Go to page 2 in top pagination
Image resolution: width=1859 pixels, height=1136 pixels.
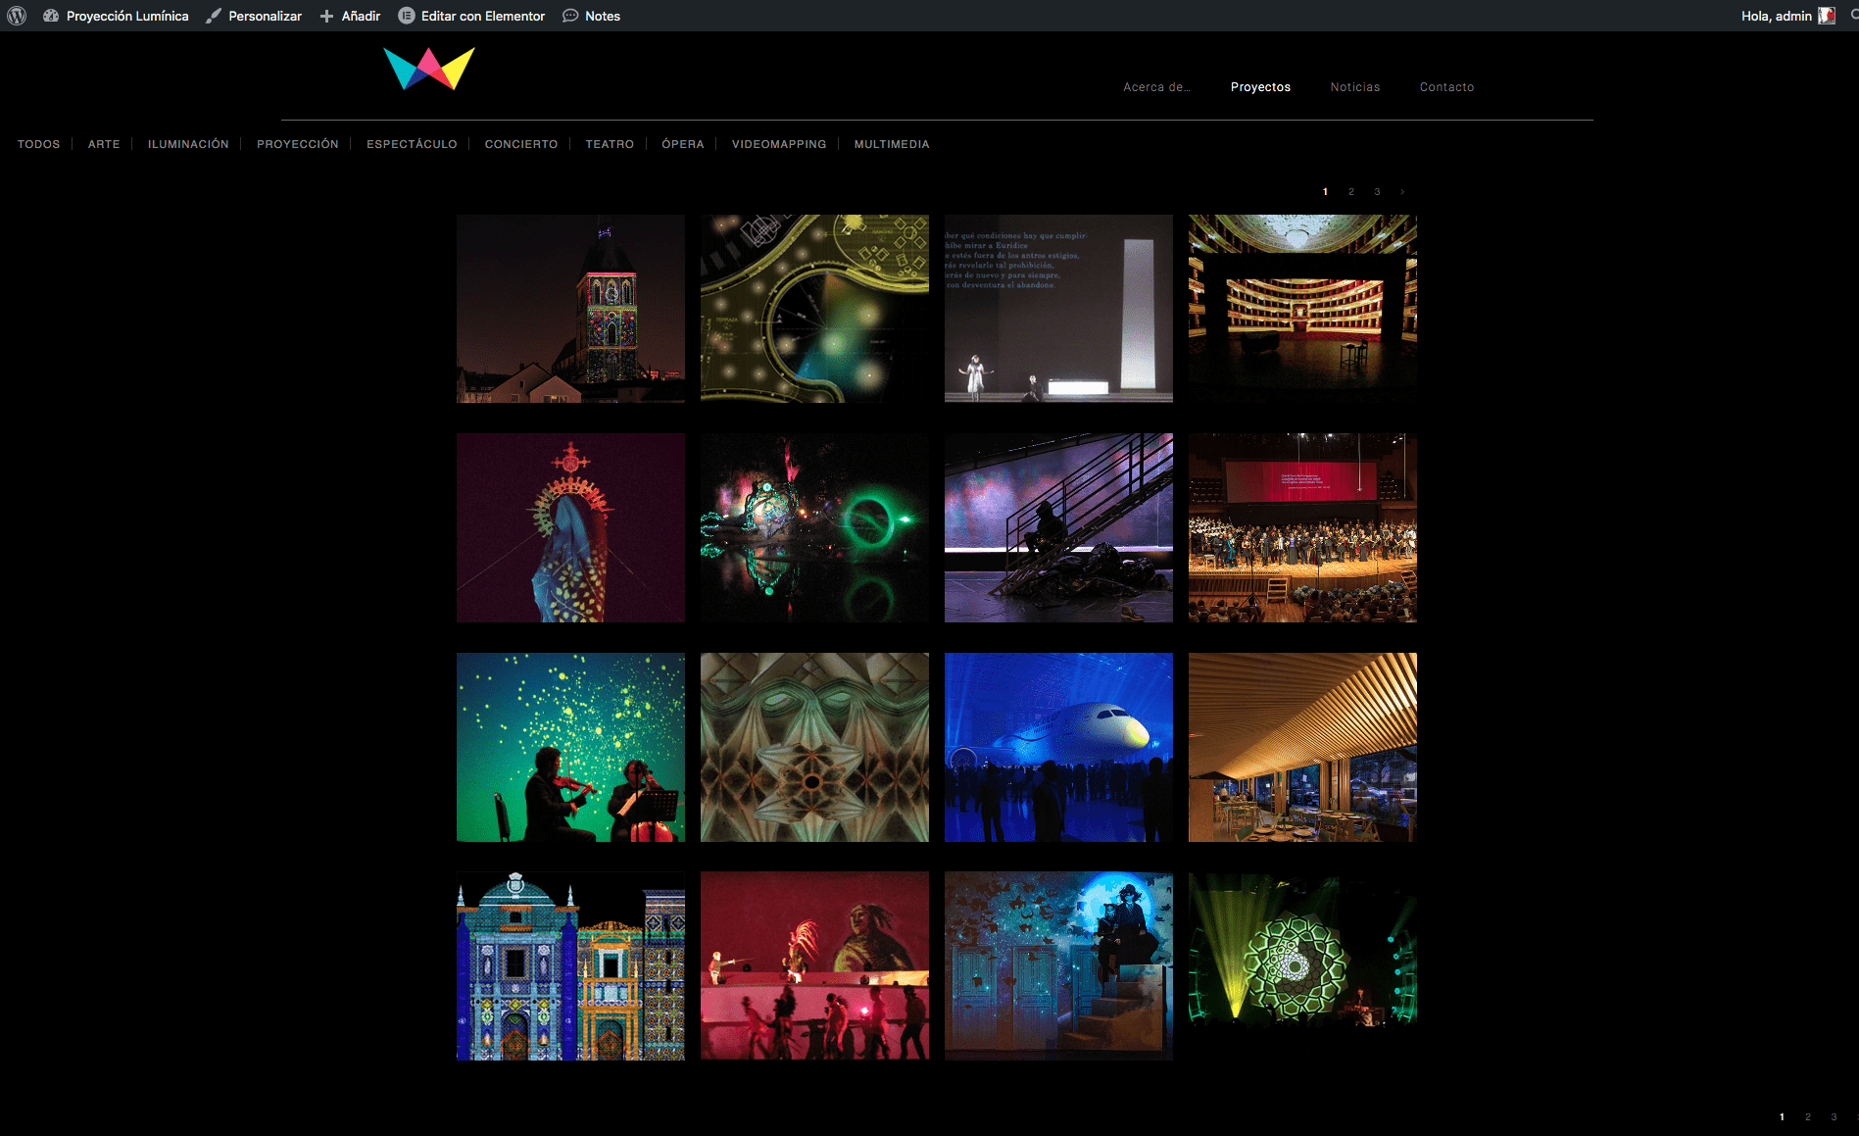1351,192
